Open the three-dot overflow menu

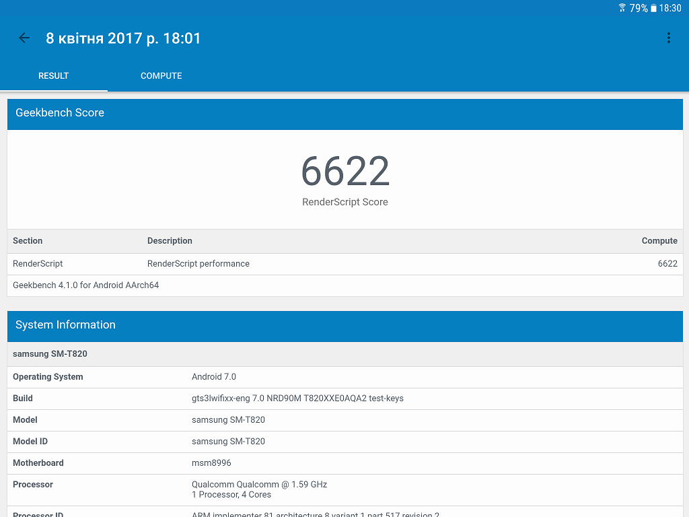point(668,38)
